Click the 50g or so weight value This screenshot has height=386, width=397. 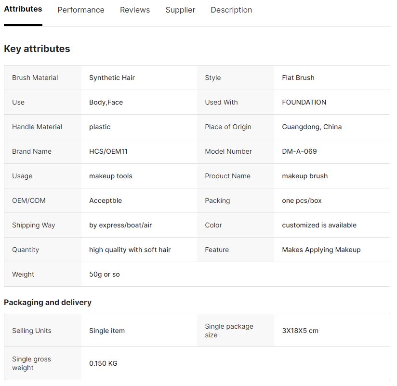pyautogui.click(x=105, y=275)
